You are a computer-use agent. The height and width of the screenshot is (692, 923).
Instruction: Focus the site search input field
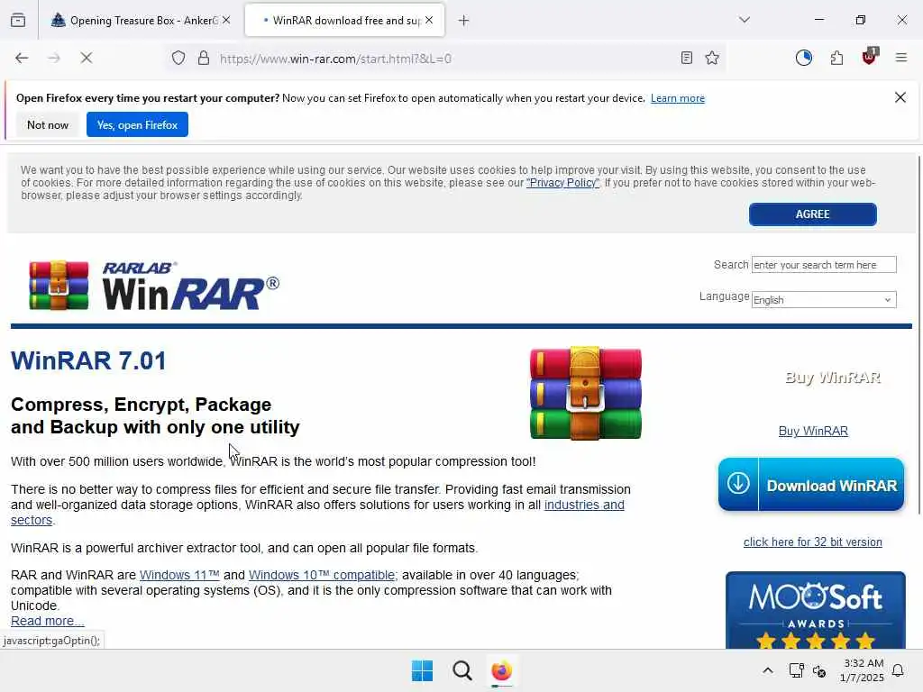pos(824,265)
